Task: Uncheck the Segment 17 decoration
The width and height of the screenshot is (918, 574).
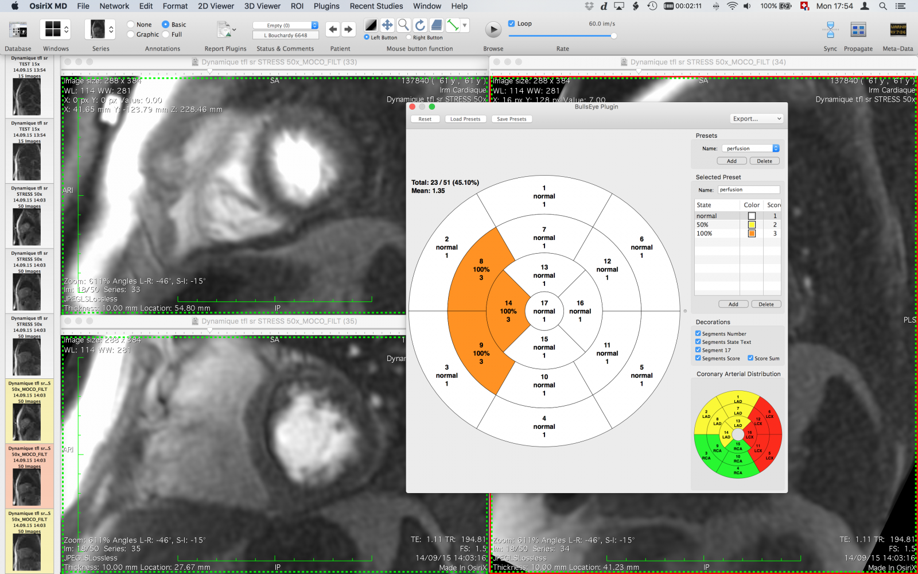Action: [699, 350]
